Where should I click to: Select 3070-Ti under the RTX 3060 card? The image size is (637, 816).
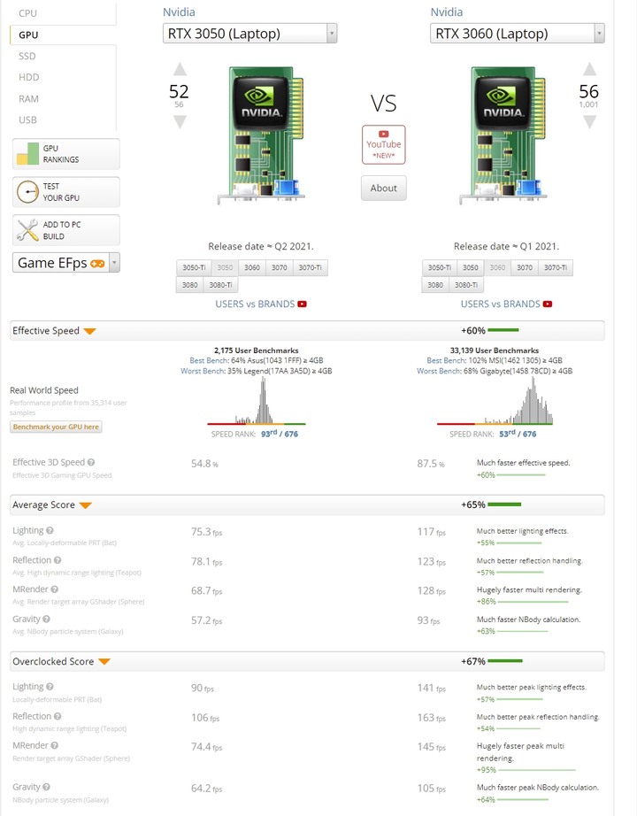click(x=556, y=267)
